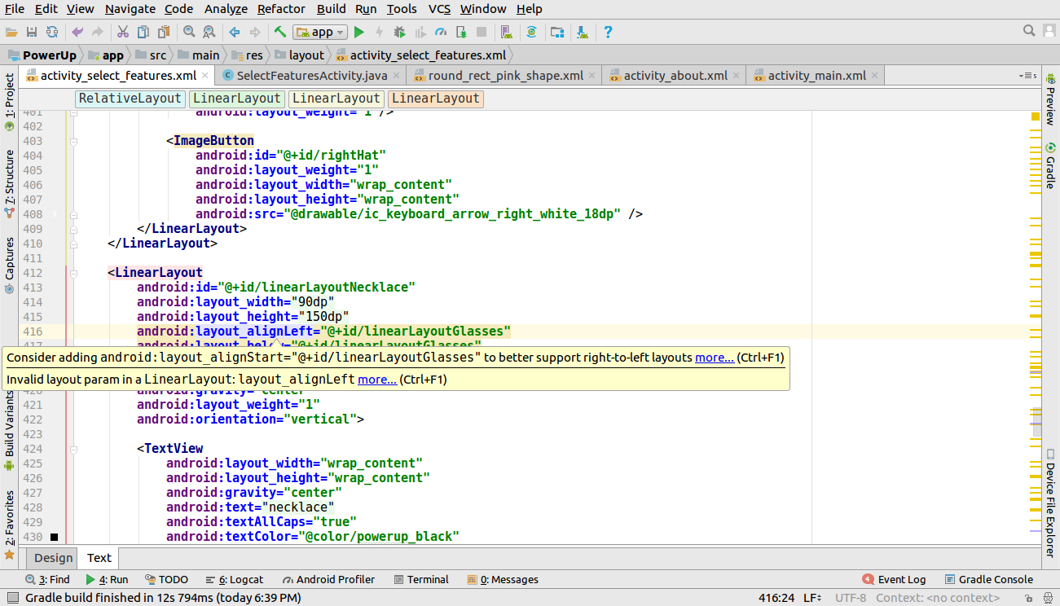Viewport: 1060px width, 606px height.
Task: Open the Gradle Console panel
Action: [988, 580]
